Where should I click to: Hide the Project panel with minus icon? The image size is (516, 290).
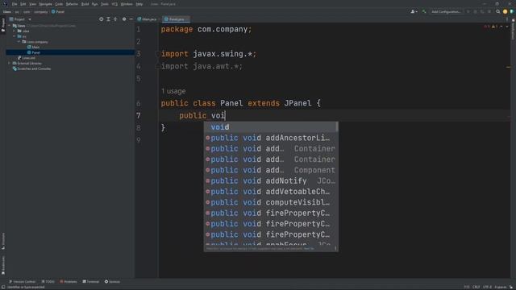point(131,19)
